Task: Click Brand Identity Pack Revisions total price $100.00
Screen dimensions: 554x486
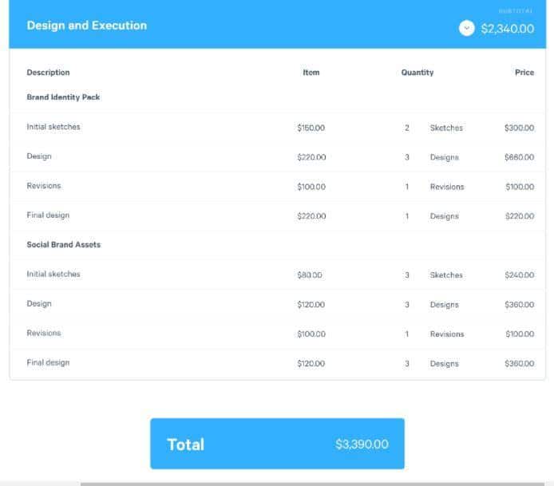Action: coord(520,187)
